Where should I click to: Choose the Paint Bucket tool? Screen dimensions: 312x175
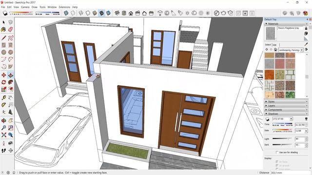pyautogui.click(x=3, y=30)
